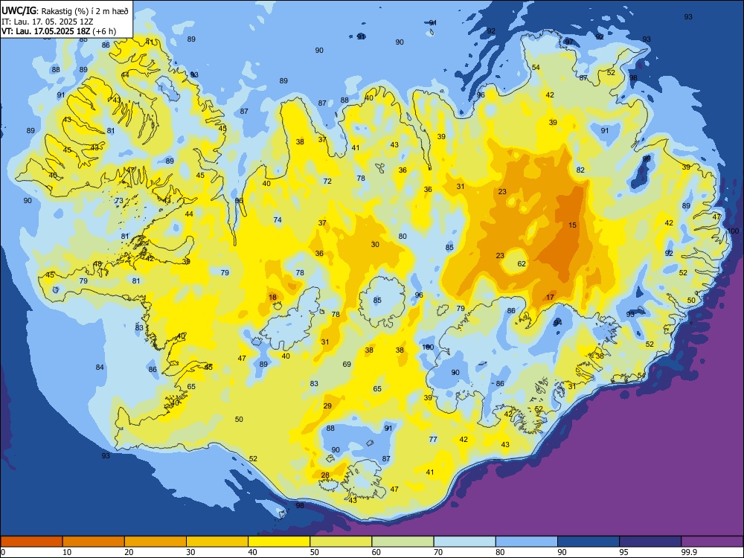The width and height of the screenshot is (744, 558).
Task: Click the map value '73' in the Westfjords area
Action: (119, 201)
